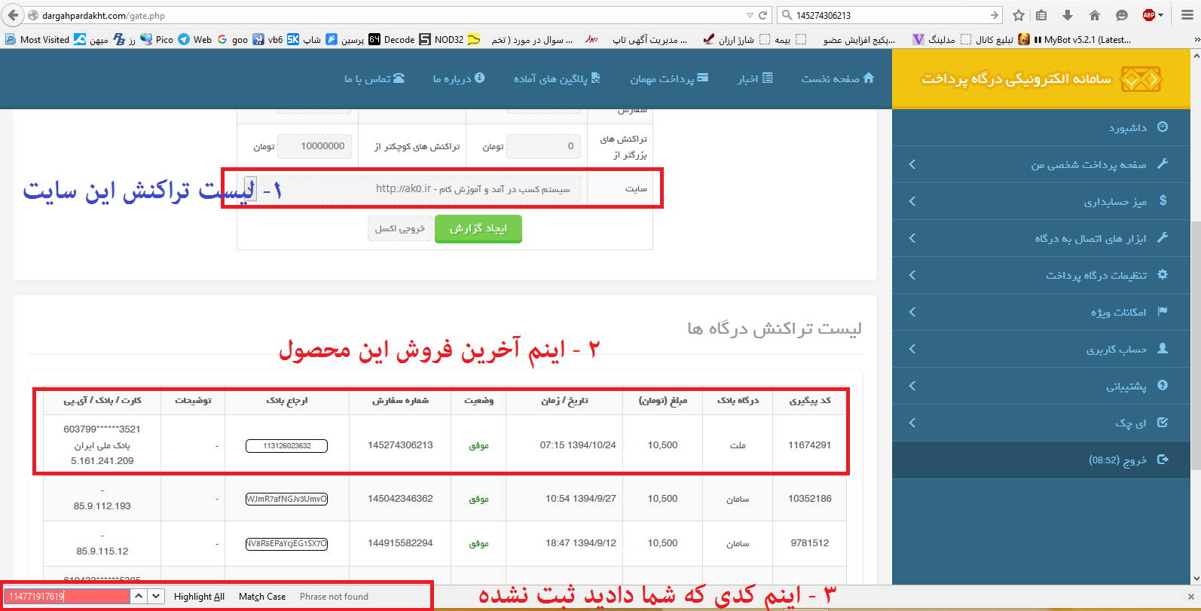Open the site selection dropdown ak0.ir

click(x=412, y=188)
